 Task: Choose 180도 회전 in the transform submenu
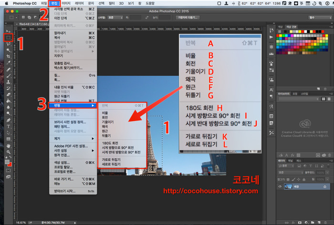click(110, 143)
